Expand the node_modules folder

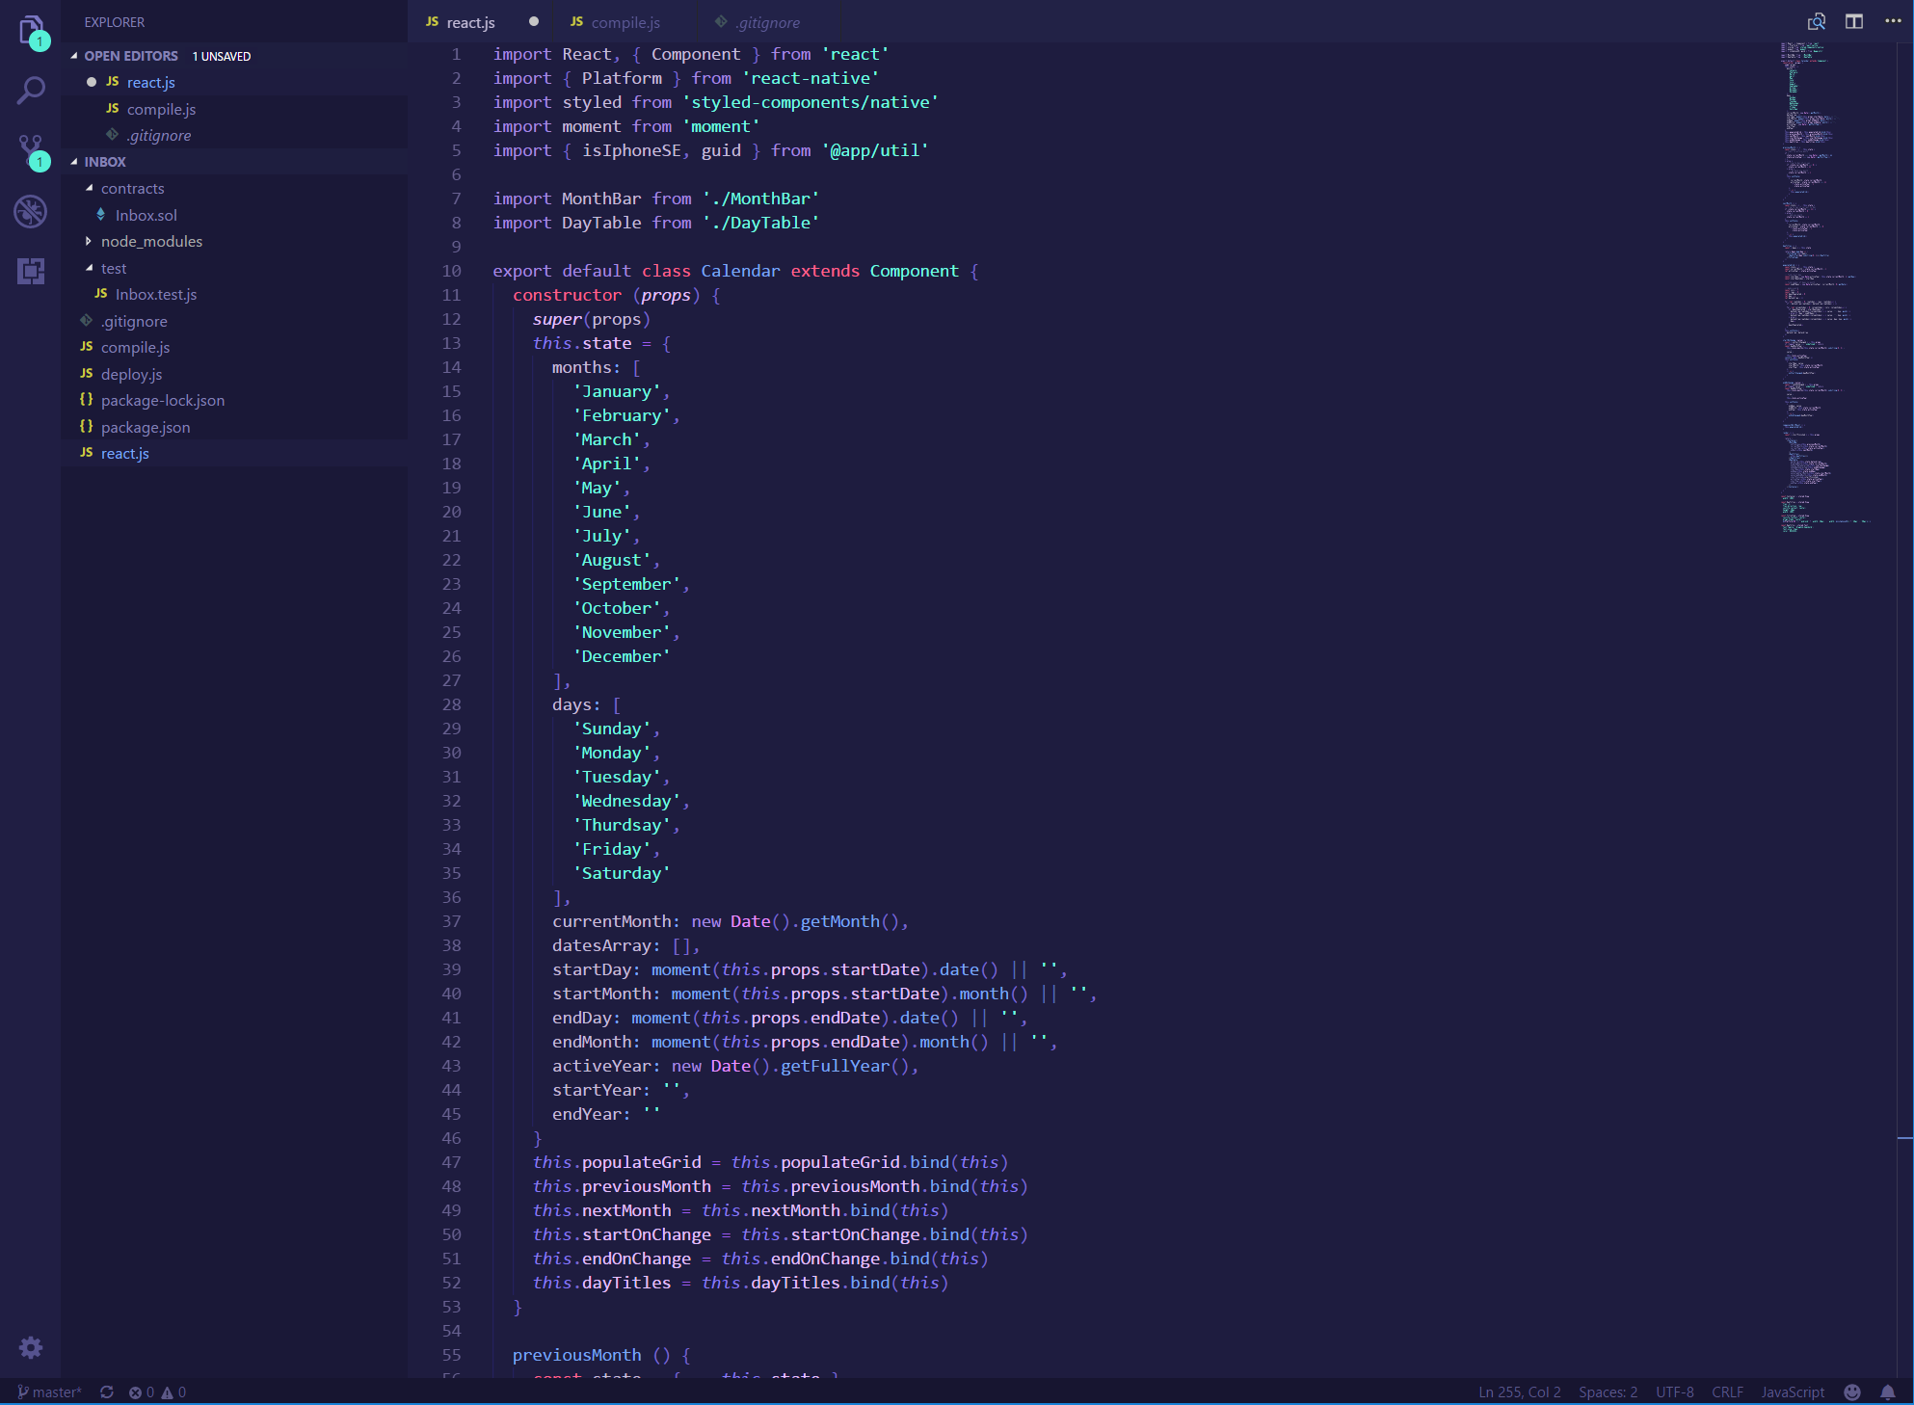[151, 241]
